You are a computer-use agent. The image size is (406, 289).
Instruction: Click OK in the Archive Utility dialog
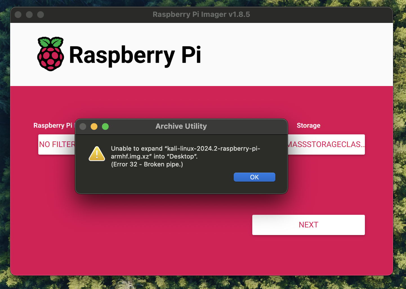(x=254, y=177)
